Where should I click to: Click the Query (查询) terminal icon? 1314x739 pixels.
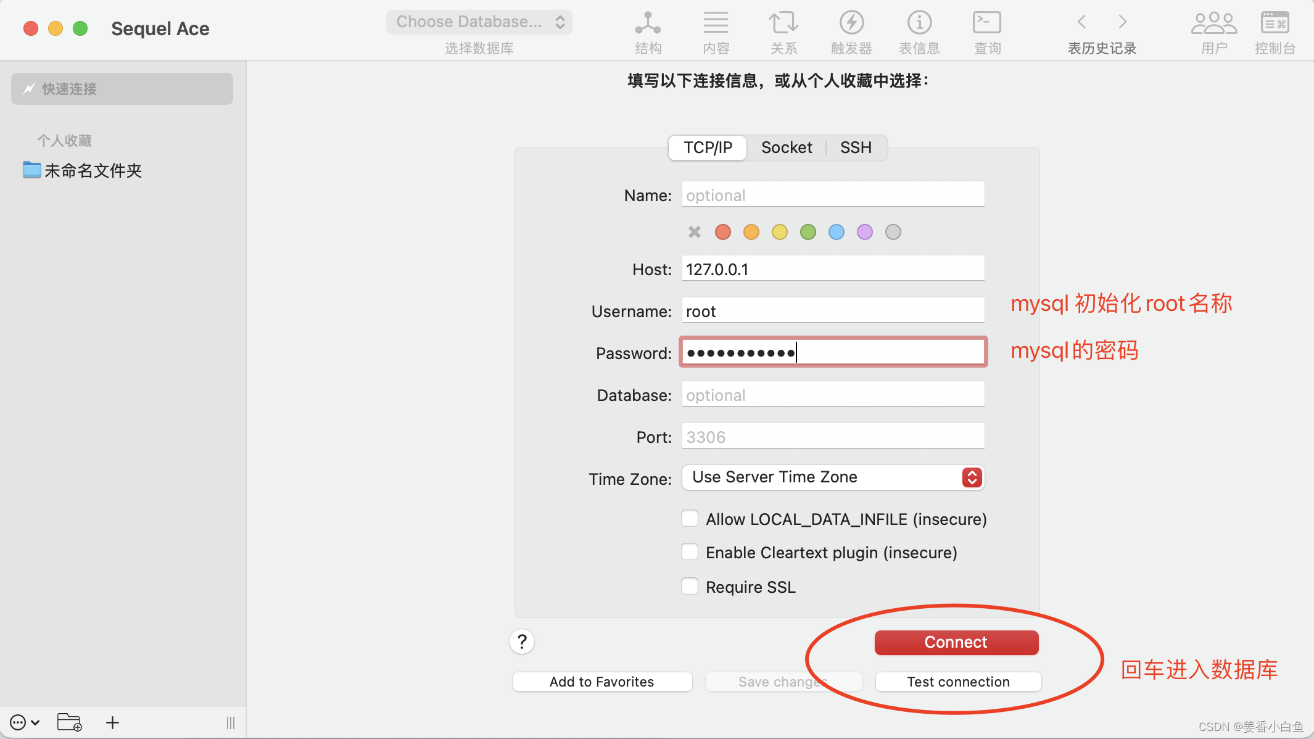986,23
